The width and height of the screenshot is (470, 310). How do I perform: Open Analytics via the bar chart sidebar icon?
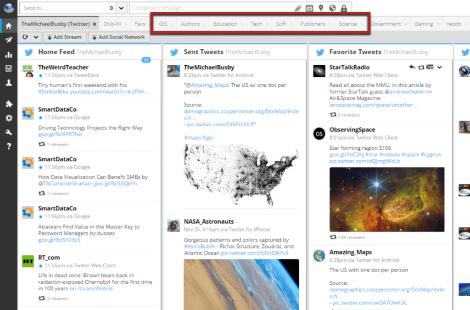pyautogui.click(x=8, y=54)
